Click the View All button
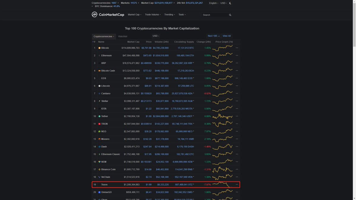356x200 pixels. pos(227,36)
